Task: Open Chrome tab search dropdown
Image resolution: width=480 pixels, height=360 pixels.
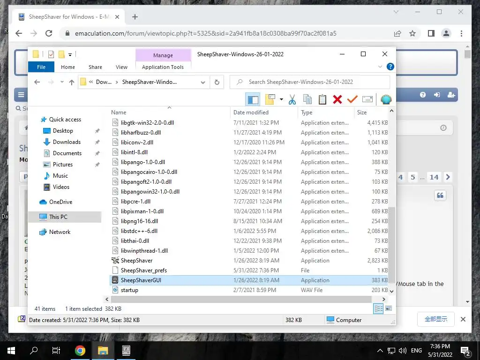Action: [x=396, y=12]
